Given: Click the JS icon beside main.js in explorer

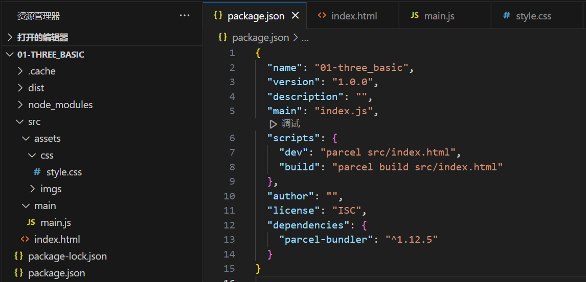Looking at the screenshot, I should 31,222.
